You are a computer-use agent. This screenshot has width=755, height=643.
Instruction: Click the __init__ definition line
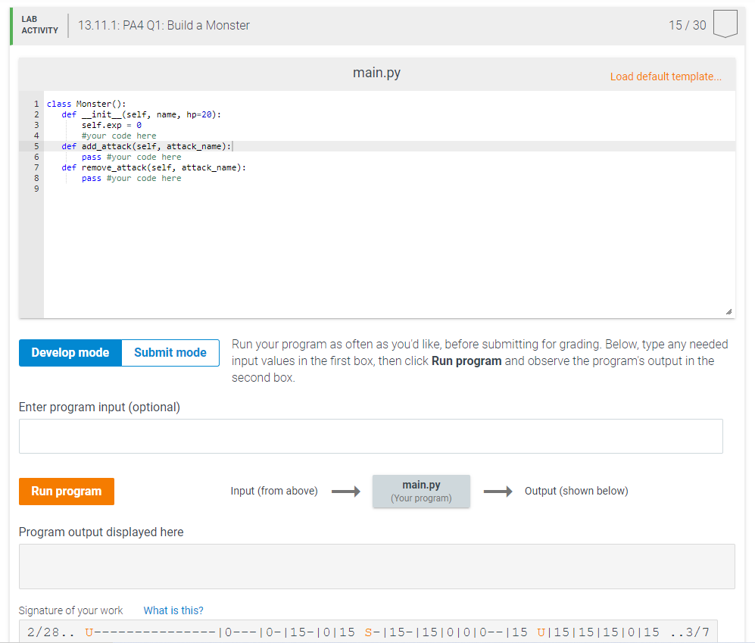(x=141, y=114)
